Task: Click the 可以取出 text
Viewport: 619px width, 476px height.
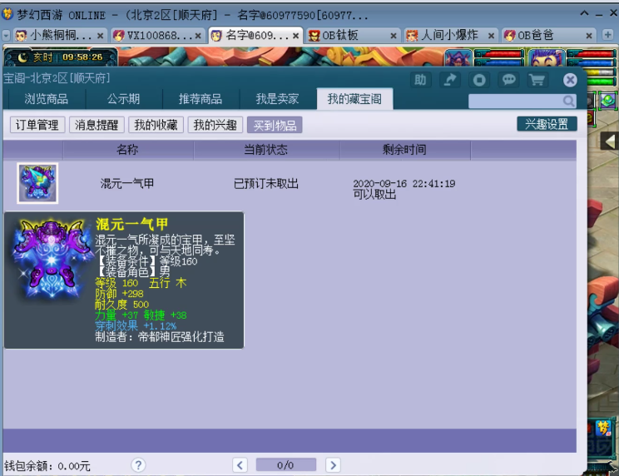Action: click(x=374, y=194)
